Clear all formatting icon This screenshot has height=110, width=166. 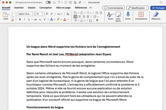68,14
